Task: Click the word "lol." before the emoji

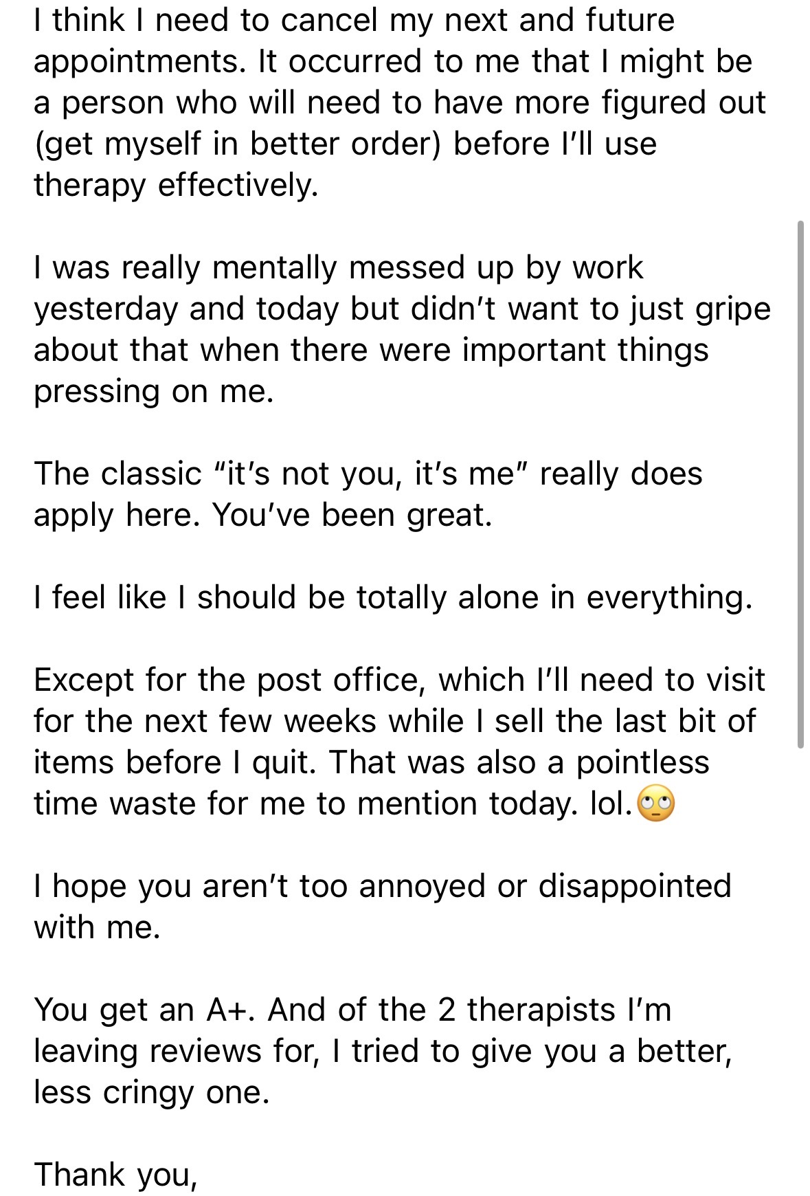Action: pyautogui.click(x=611, y=804)
